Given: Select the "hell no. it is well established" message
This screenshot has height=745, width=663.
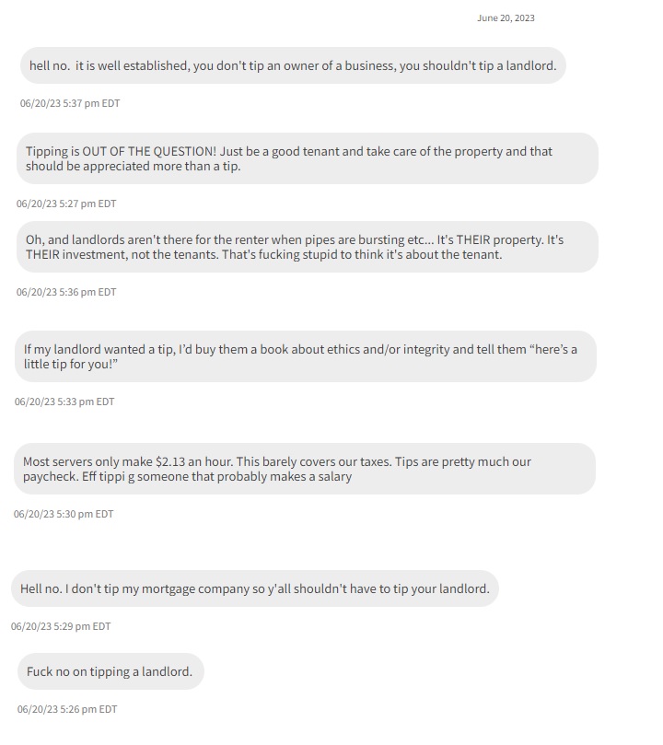Looking at the screenshot, I should 293,66.
